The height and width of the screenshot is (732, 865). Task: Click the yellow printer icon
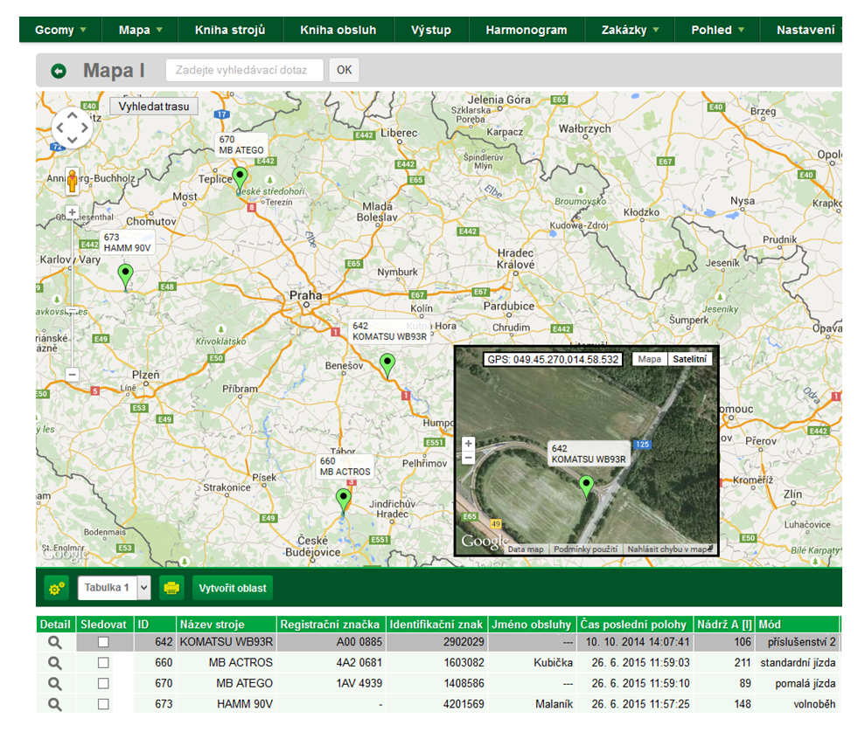click(x=171, y=588)
